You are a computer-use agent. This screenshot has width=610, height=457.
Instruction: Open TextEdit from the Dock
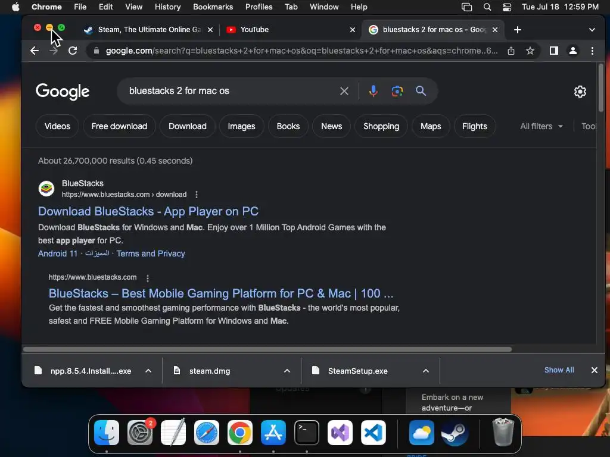[173, 432]
